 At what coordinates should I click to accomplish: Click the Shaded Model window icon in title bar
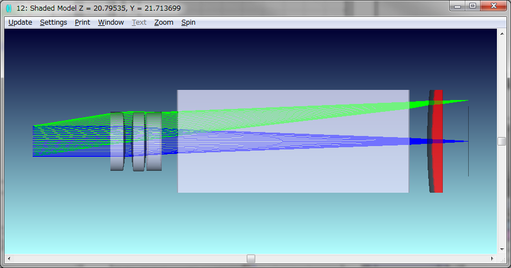pos(9,8)
